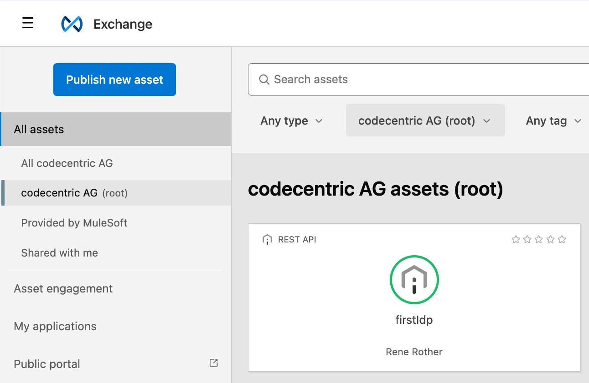Rate firstIdp with the first star
The width and height of the screenshot is (589, 383).
coord(516,239)
